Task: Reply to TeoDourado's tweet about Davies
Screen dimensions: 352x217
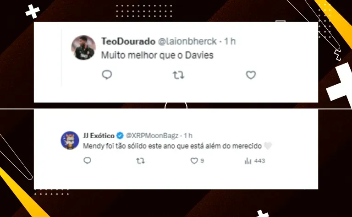Action: click(x=107, y=75)
